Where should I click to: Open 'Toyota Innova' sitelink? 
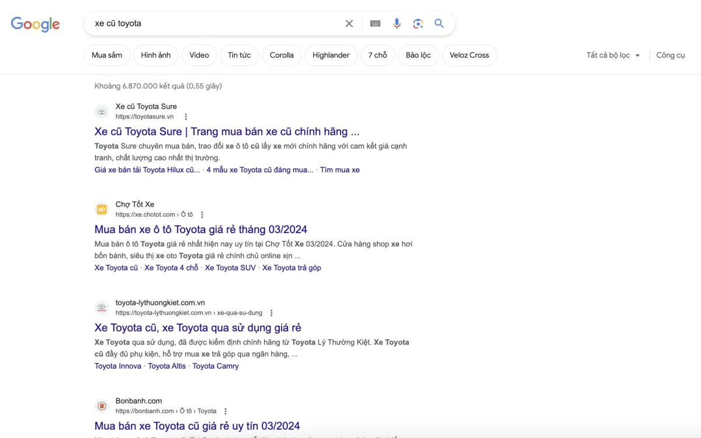(118, 366)
